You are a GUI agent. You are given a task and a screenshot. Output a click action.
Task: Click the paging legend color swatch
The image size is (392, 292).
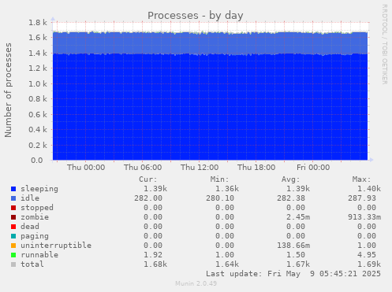tap(13, 236)
